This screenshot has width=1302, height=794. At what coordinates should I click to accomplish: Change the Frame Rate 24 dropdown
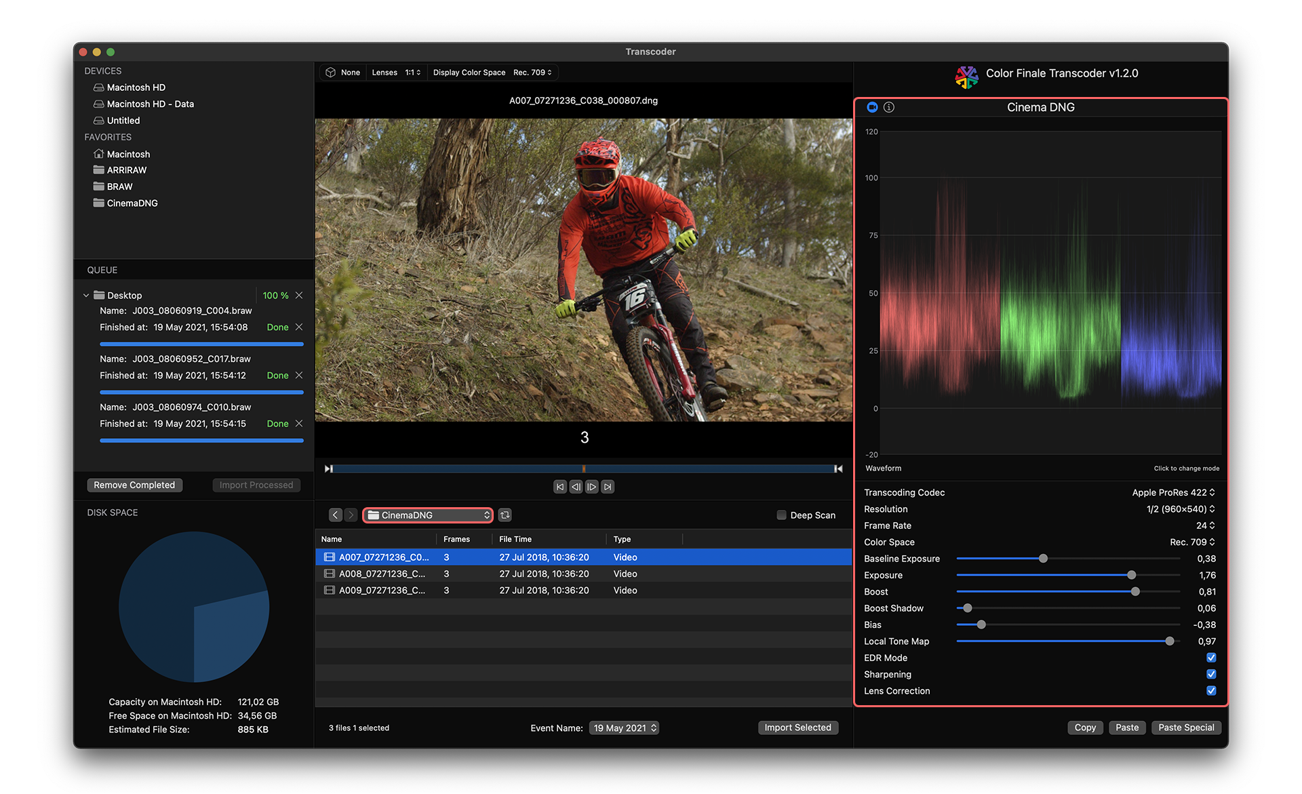tap(1205, 525)
